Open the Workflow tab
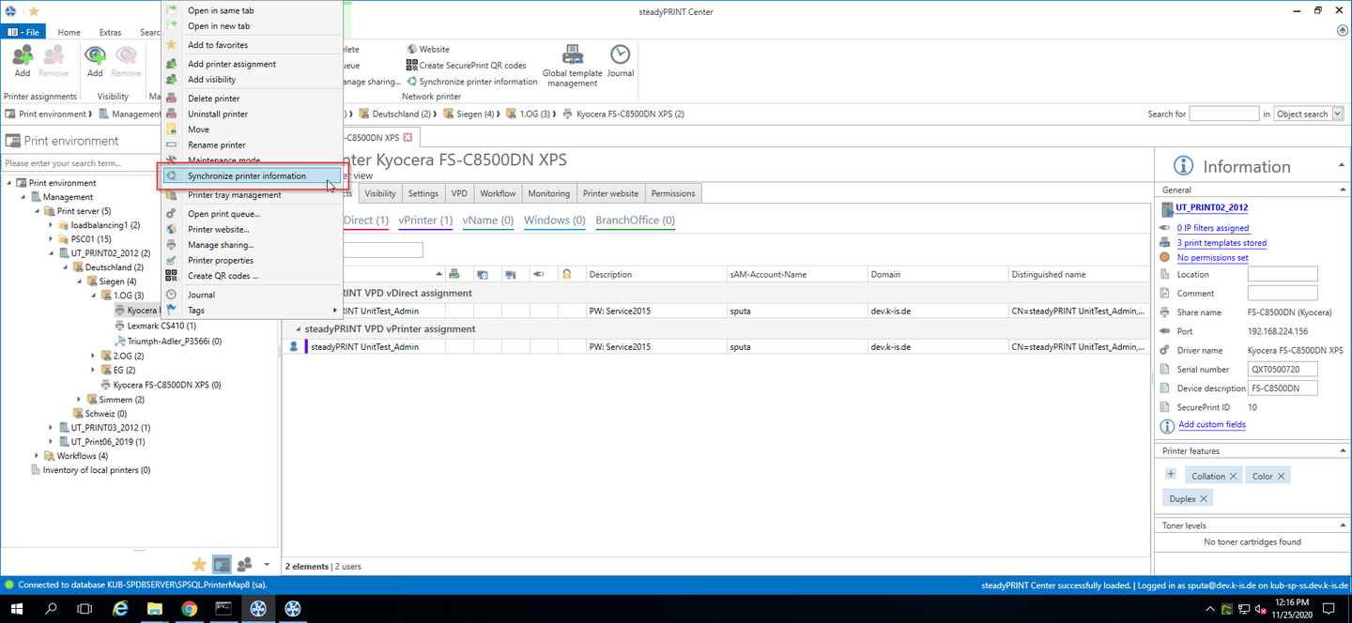This screenshot has width=1352, height=623. 498,193
